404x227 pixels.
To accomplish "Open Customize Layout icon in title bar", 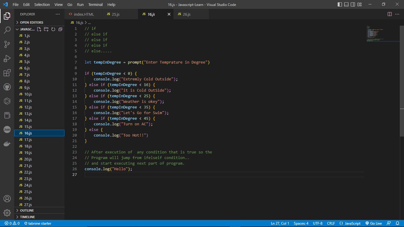I will pos(360,4).
